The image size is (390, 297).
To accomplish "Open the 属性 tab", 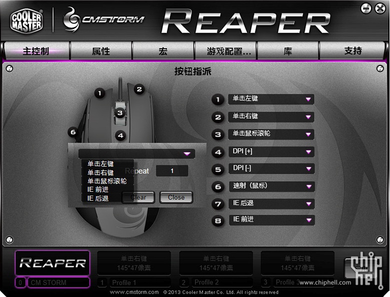I will tap(101, 51).
